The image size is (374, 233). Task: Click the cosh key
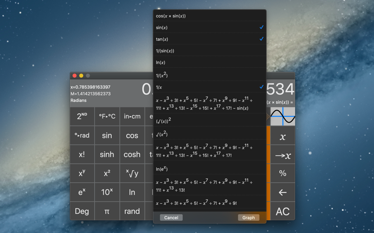click(x=132, y=154)
